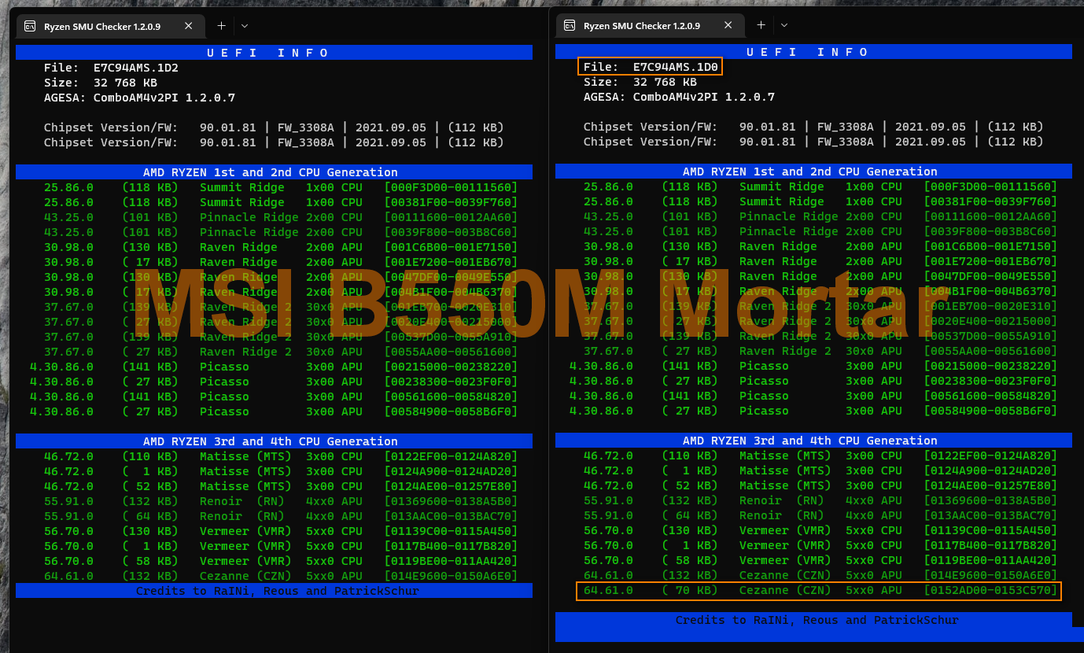Click Summit Ridge address [000F3D00-00111560] in left window
This screenshot has height=653, width=1084.
pos(451,187)
